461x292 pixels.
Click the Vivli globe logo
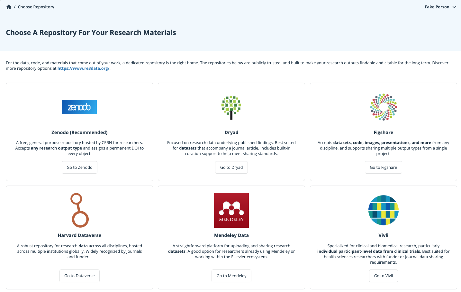384,210
